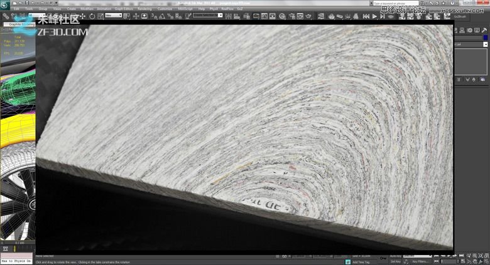Click the time slider showing 0 / 100
Viewport: 490px width, 265px height.
click(x=19, y=242)
